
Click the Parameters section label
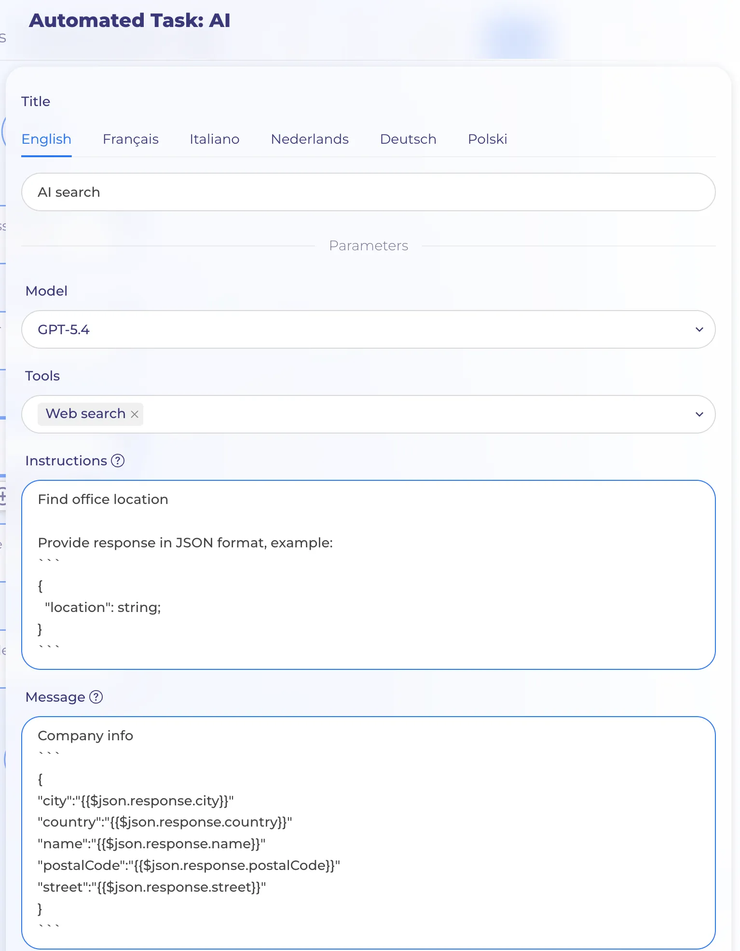tap(369, 245)
